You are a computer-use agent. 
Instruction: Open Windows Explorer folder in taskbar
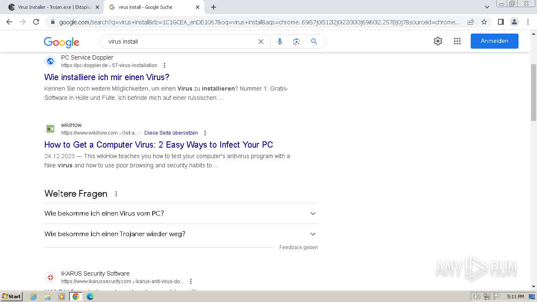coord(47,297)
